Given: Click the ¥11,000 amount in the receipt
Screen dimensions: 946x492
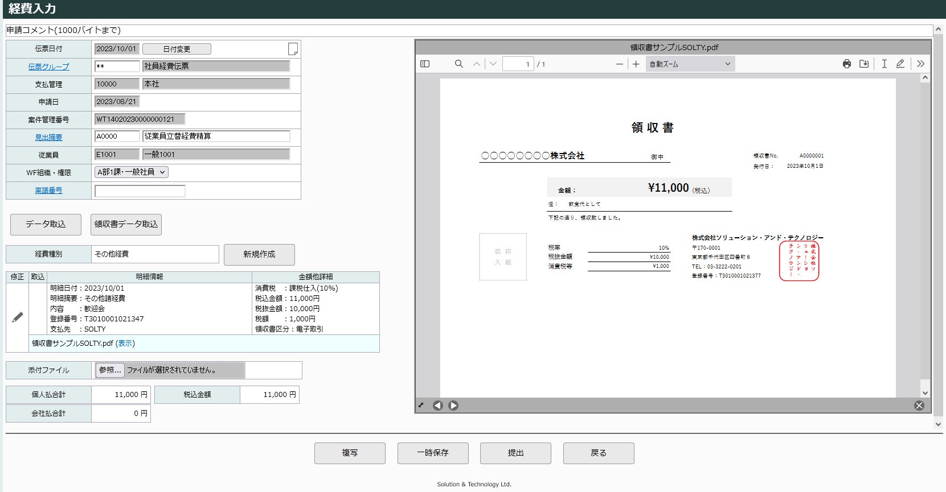Looking at the screenshot, I should click(x=668, y=188).
